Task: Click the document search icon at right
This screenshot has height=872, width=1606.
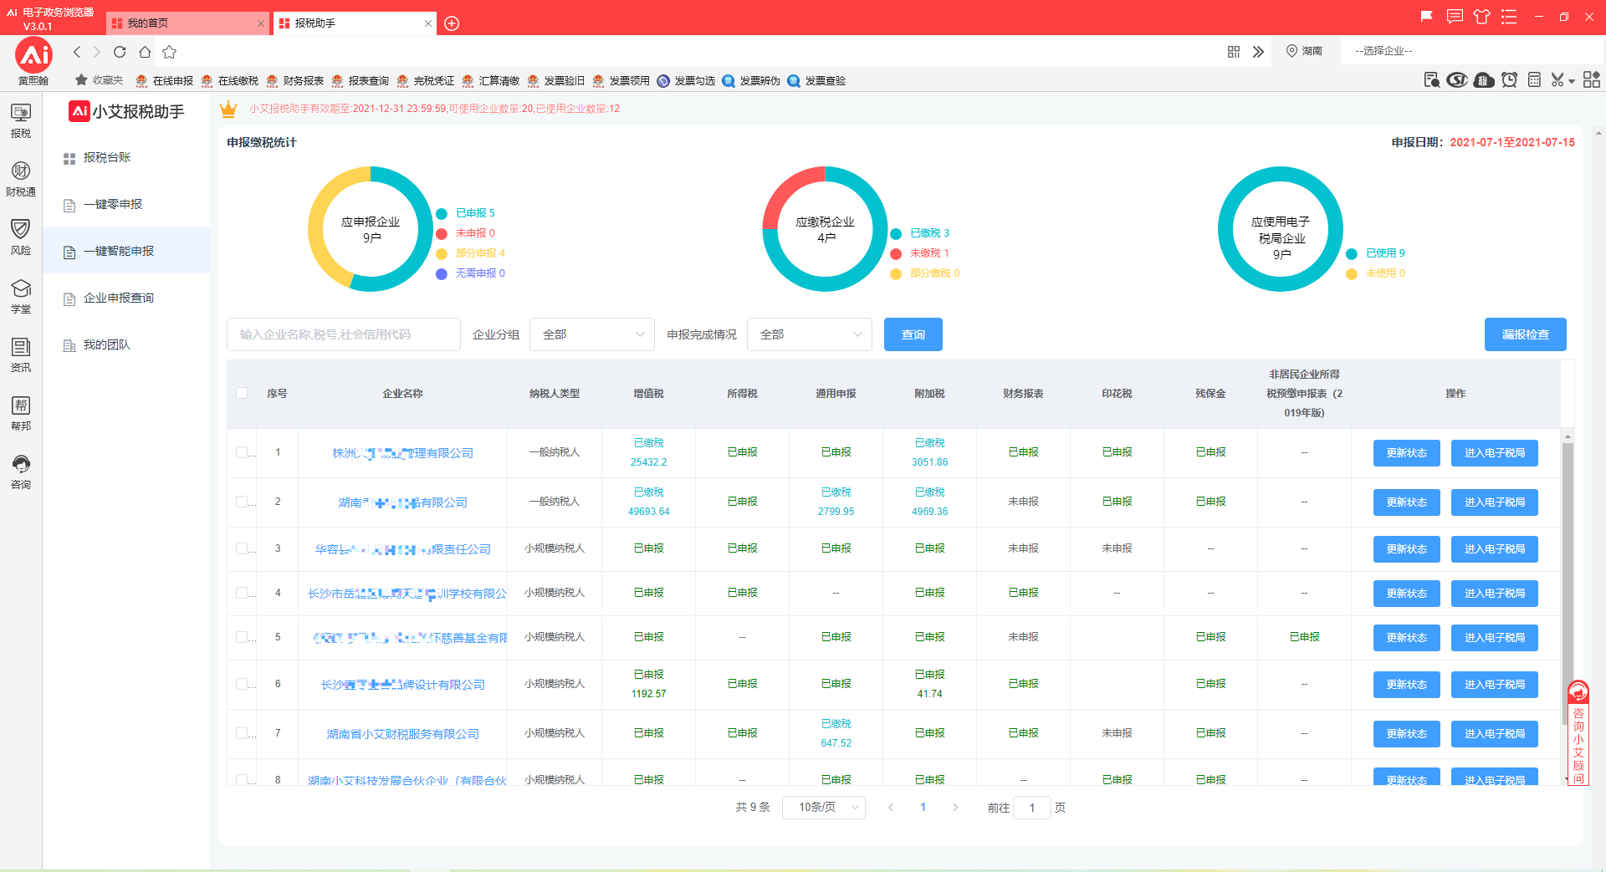Action: coord(1431,80)
